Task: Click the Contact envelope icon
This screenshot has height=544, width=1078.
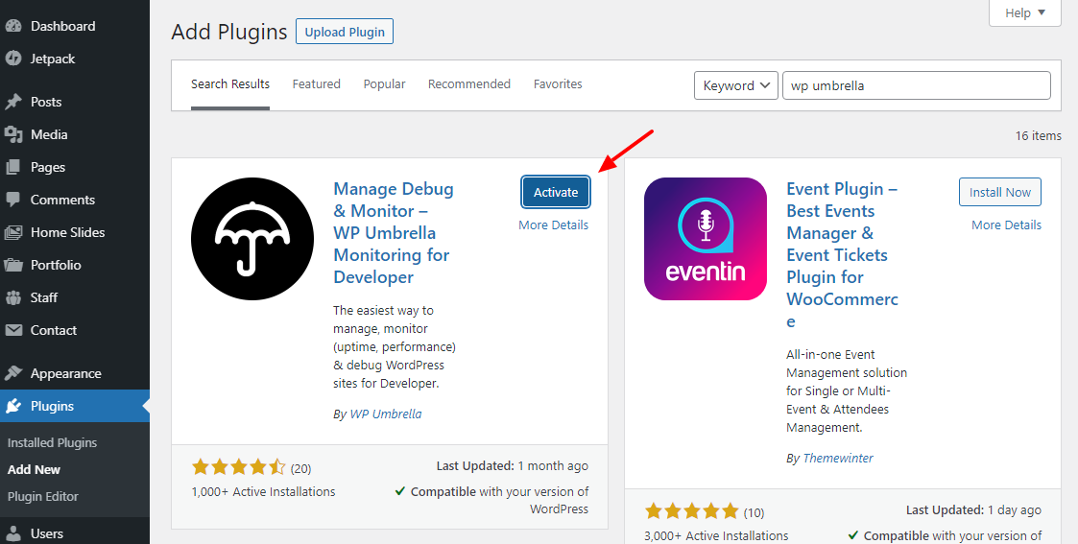Action: [x=13, y=330]
